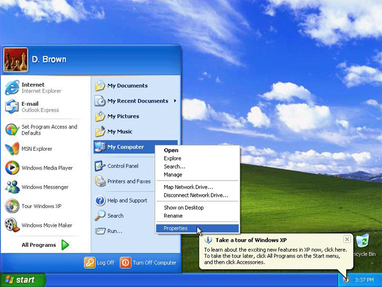Viewport: 382px width, 287px height.
Task: Choose Show on Desktop option
Action: pyautogui.click(x=198, y=207)
